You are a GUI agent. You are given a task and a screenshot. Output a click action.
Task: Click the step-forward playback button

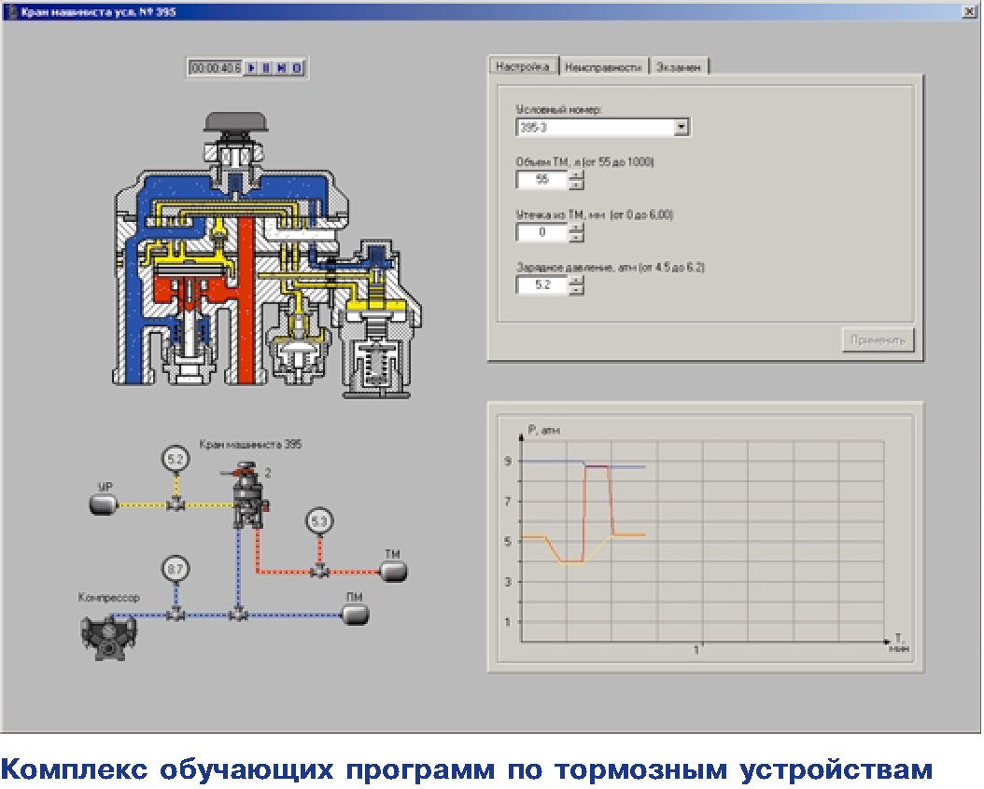281,68
